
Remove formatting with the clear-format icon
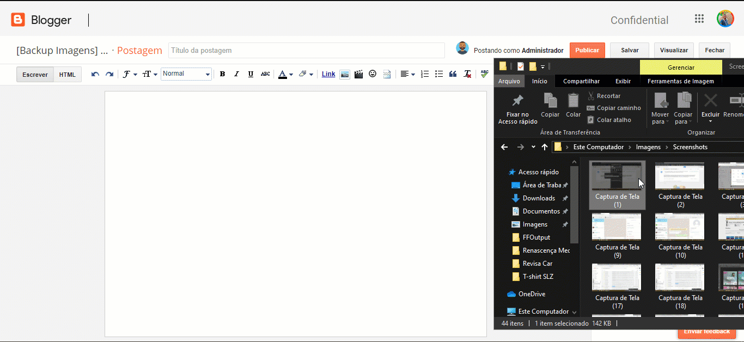click(x=467, y=74)
